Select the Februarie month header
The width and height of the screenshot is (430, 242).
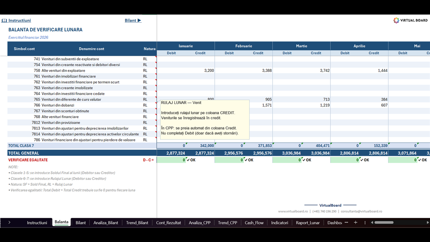(x=244, y=46)
